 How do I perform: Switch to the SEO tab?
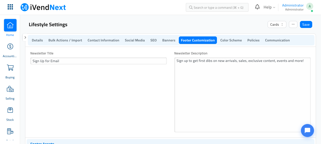[153, 40]
